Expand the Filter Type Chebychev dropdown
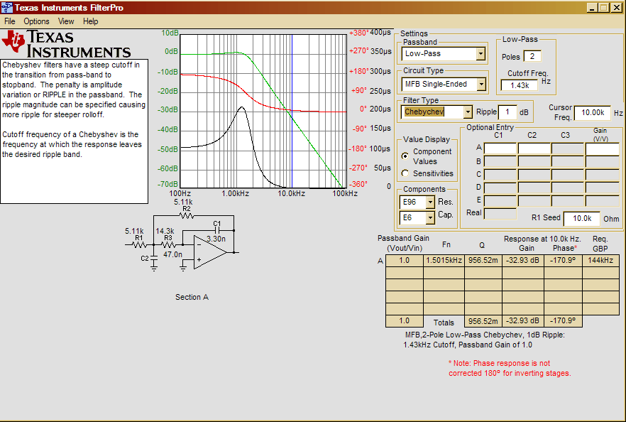 (x=468, y=112)
